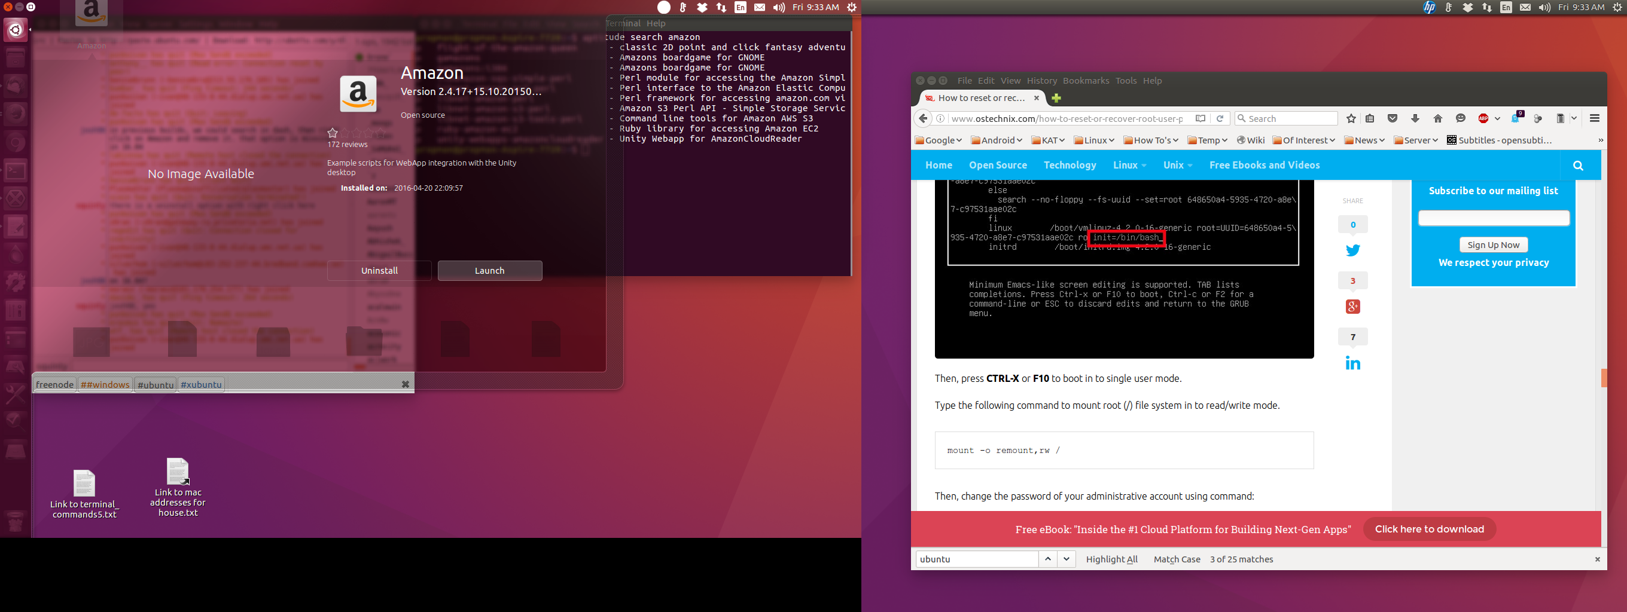
Task: Go to Open Source section on ostechnix
Action: coord(998,166)
